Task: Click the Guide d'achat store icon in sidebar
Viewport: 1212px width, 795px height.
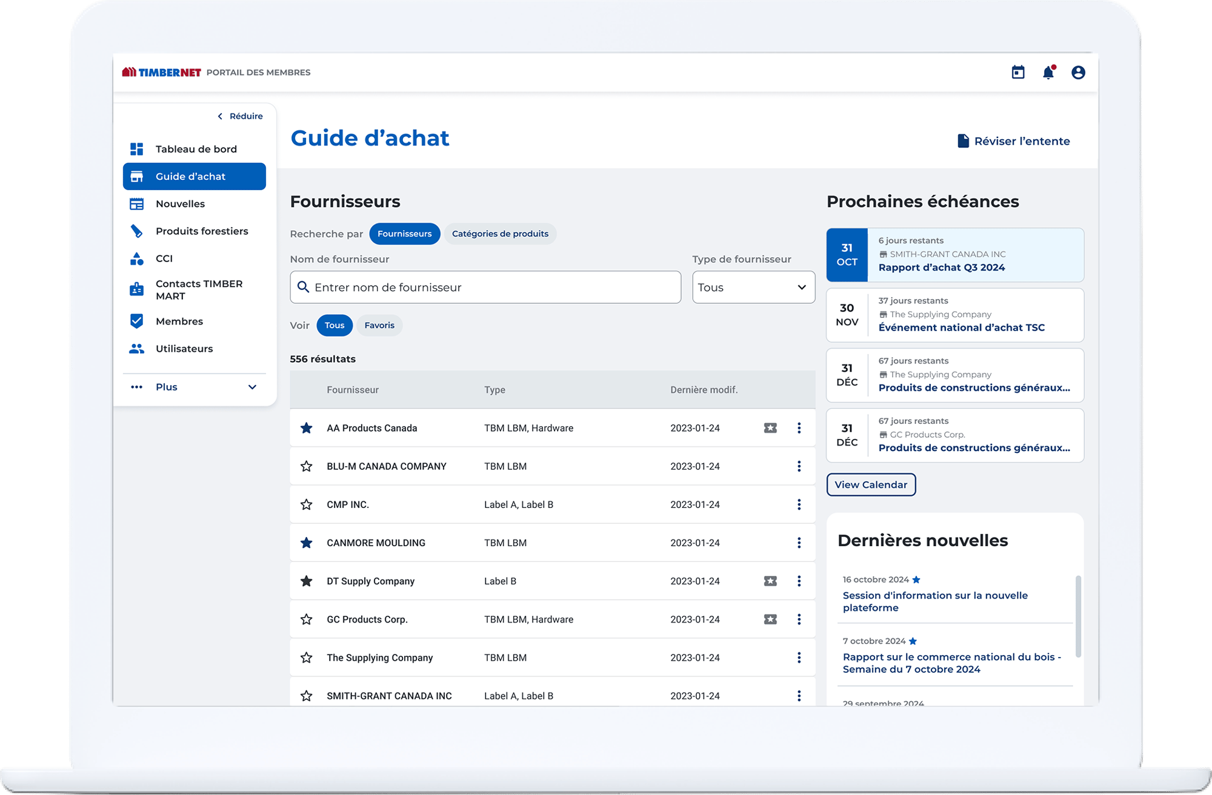Action: [137, 176]
